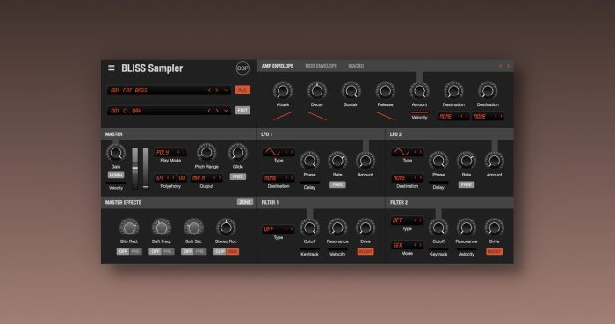Click the Filter 1 Cutoff knob
The image size is (615, 324).
click(x=309, y=227)
